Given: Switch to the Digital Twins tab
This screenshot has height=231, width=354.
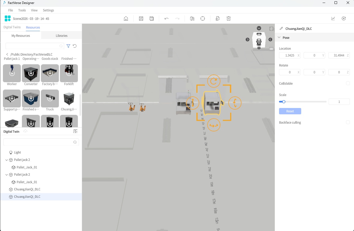Looking at the screenshot, I should click(x=12, y=27).
